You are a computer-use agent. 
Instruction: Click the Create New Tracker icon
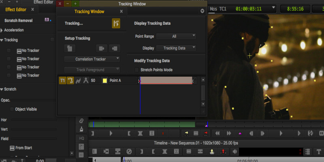[x=70, y=49]
